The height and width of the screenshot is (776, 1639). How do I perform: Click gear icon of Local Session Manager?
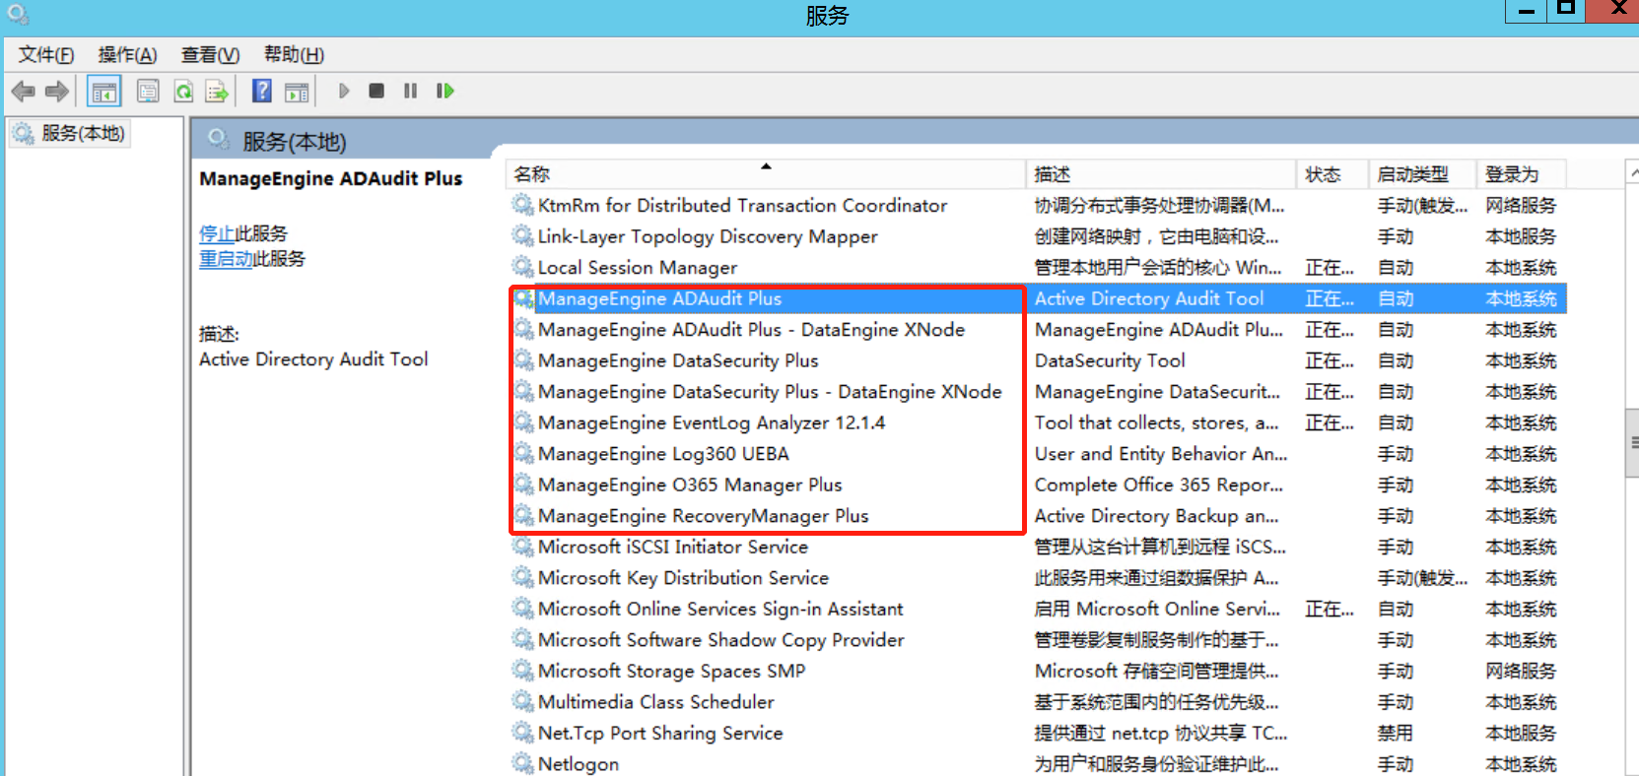[522, 267]
